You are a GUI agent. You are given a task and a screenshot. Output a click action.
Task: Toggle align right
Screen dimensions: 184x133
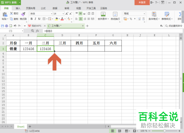click(x=85, y=19)
